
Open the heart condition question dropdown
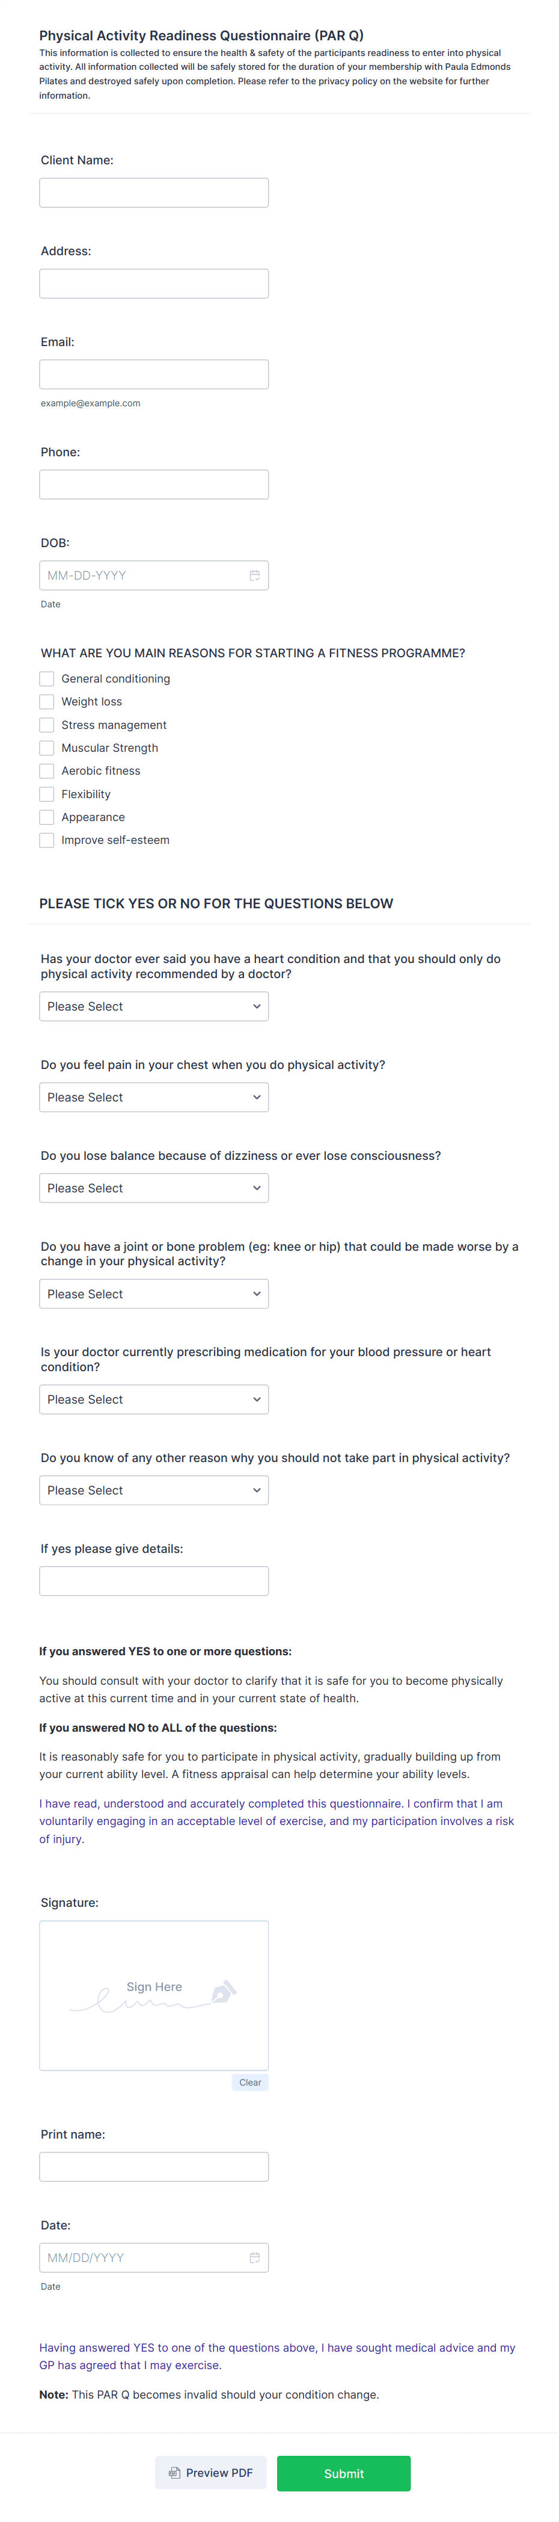point(153,1005)
